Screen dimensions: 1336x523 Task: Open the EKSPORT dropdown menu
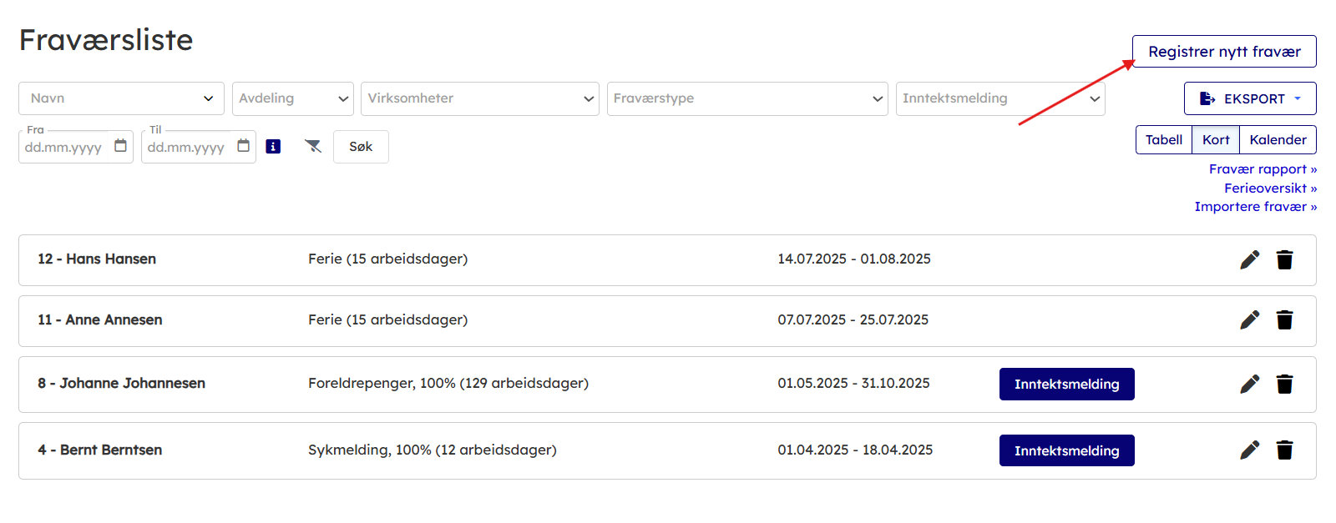(1249, 98)
